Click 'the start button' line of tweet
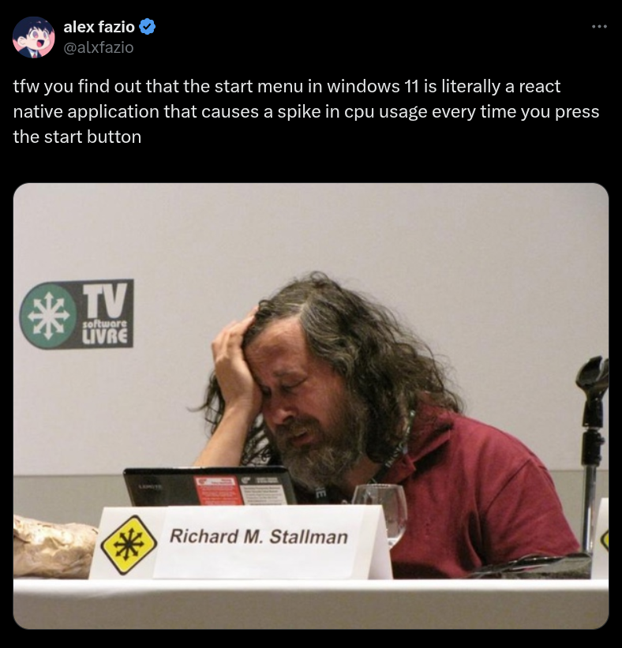622x648 pixels. click(x=77, y=137)
